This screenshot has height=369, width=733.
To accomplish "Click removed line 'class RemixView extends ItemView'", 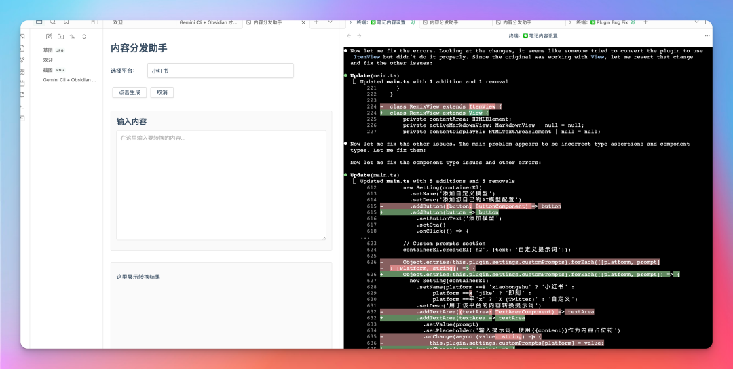I will [x=441, y=106].
